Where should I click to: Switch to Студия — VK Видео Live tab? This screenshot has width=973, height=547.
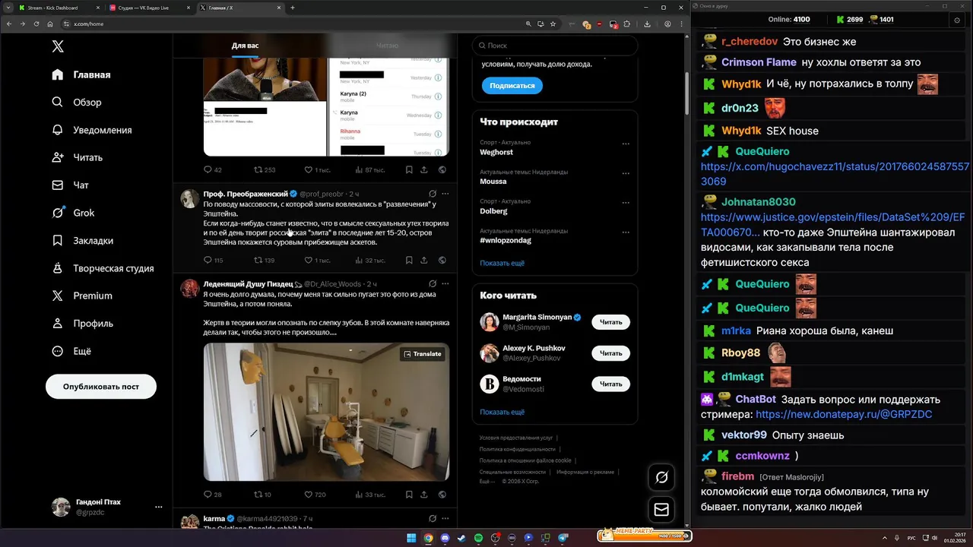(x=149, y=8)
